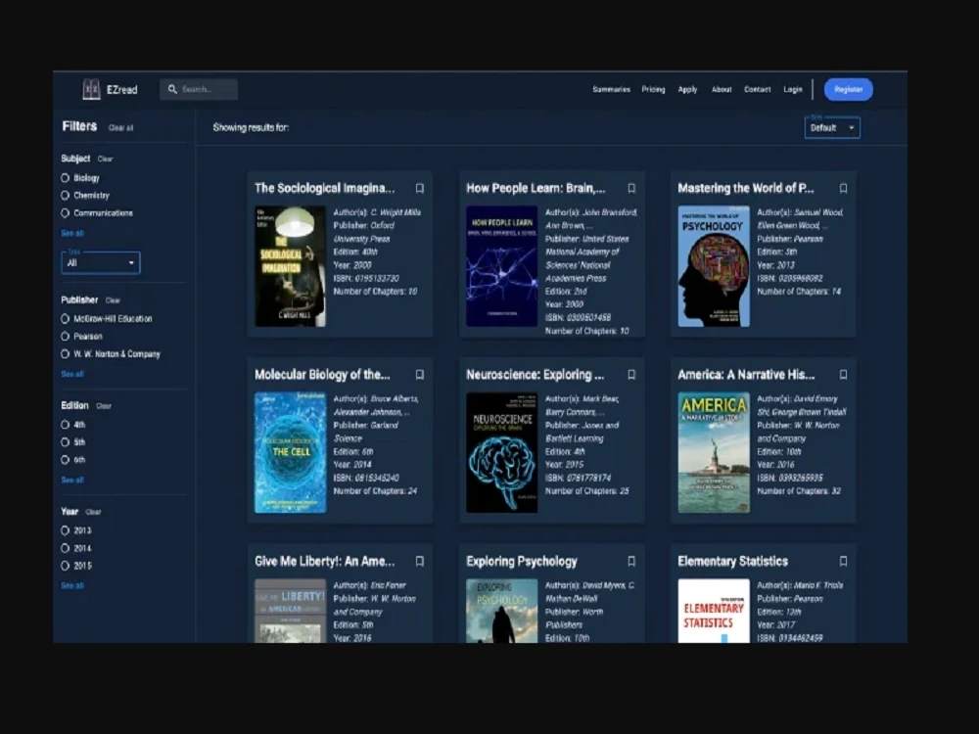The height and width of the screenshot is (734, 979).
Task: Select Chemistry subject filter
Action: (x=65, y=196)
